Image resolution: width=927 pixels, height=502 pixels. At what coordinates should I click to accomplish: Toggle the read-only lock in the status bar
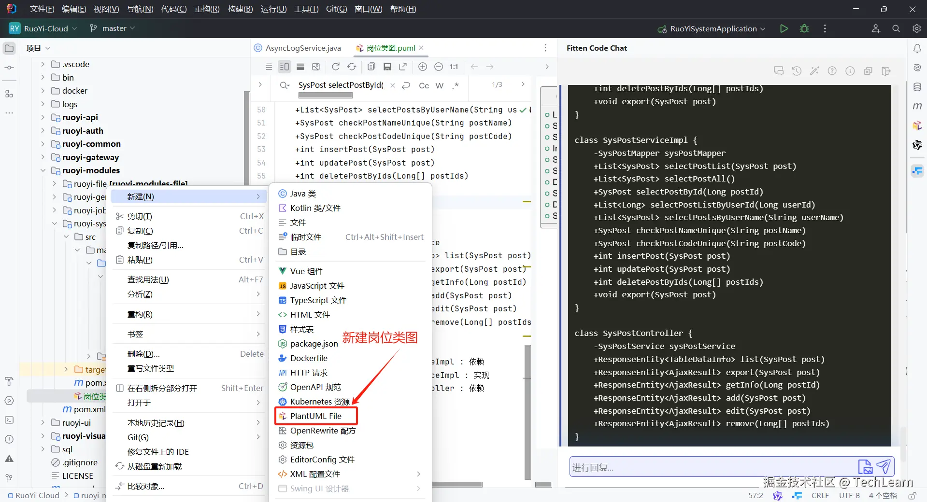click(x=913, y=496)
